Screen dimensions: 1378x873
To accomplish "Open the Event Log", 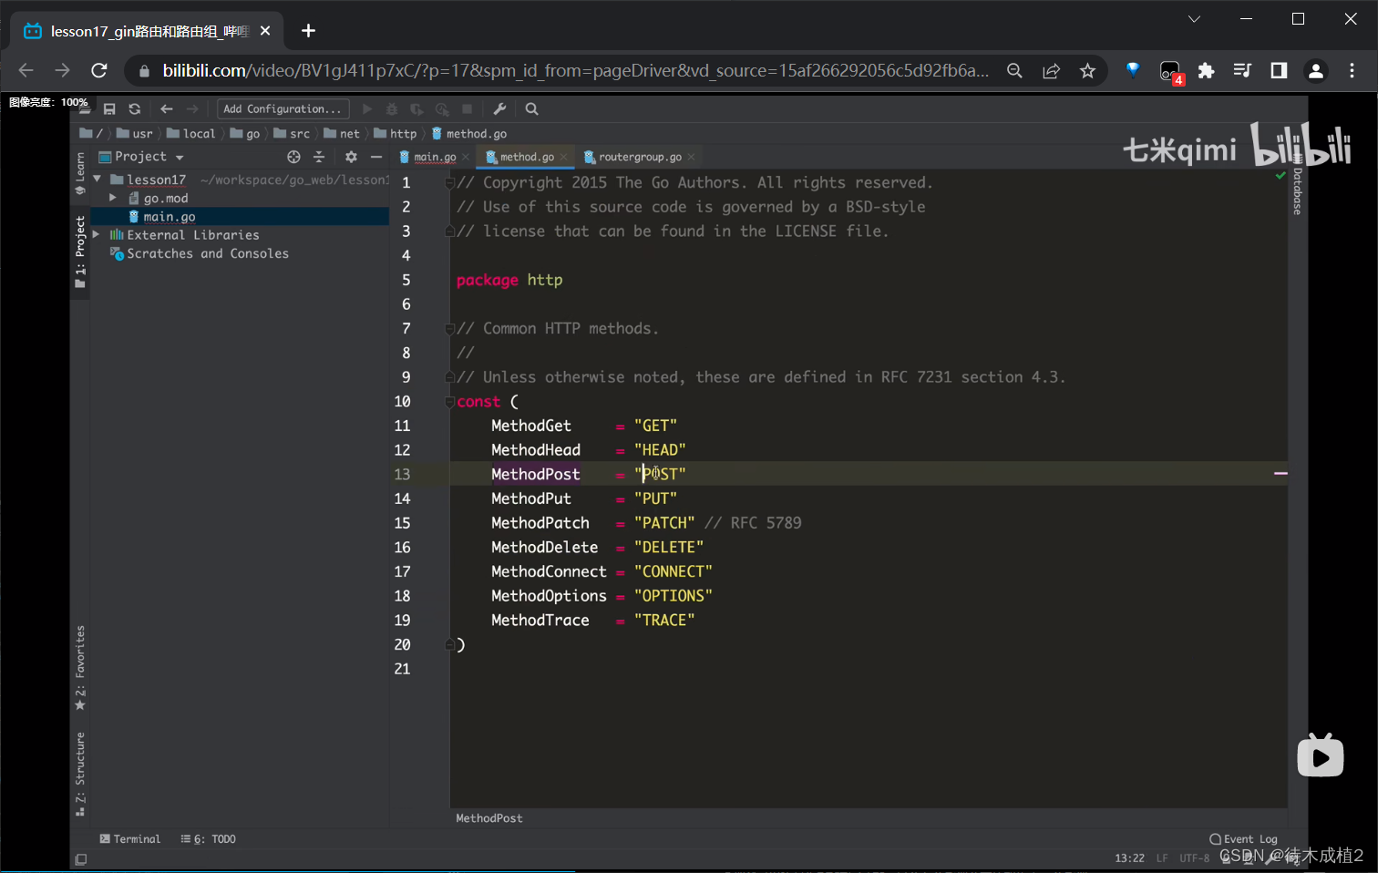I will [x=1243, y=839].
